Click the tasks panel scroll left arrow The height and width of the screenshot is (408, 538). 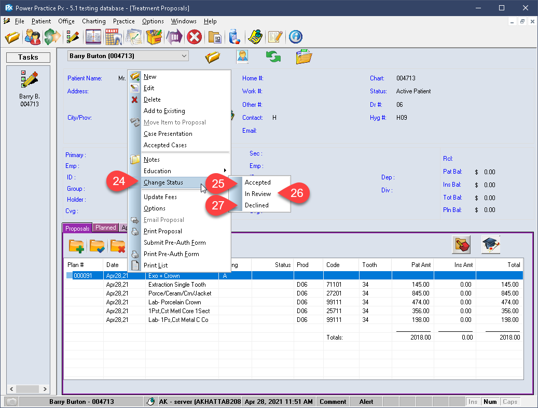point(11,389)
